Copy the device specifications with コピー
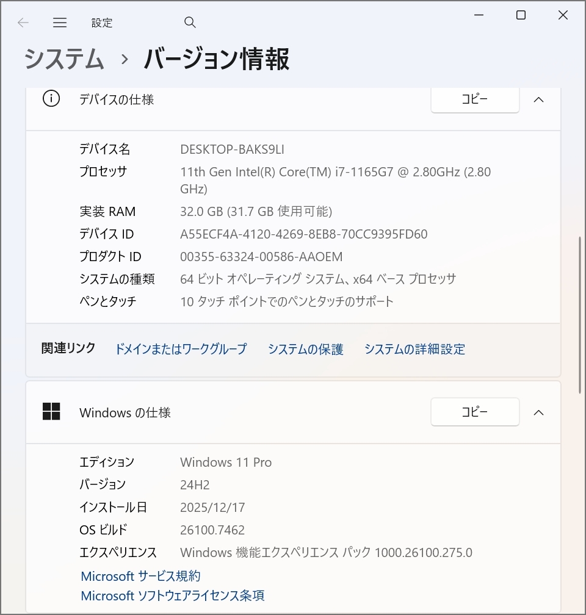Image resolution: width=586 pixels, height=615 pixels. (x=475, y=99)
